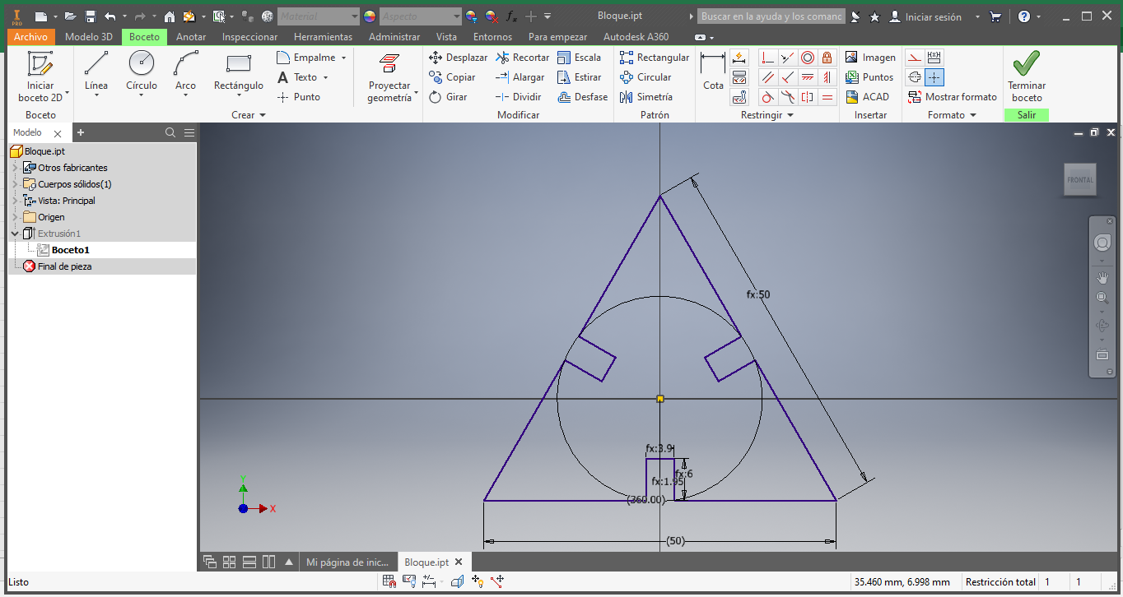Switch to the Inspeccionar tab
The height and width of the screenshot is (597, 1123).
250,37
